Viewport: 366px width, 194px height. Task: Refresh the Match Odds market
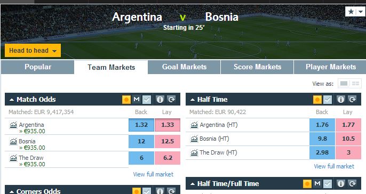coord(172,100)
